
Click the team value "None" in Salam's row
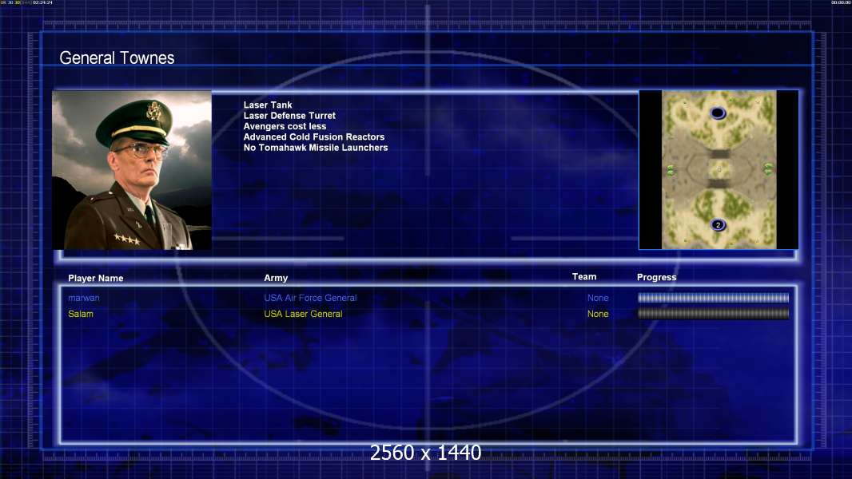pyautogui.click(x=598, y=314)
